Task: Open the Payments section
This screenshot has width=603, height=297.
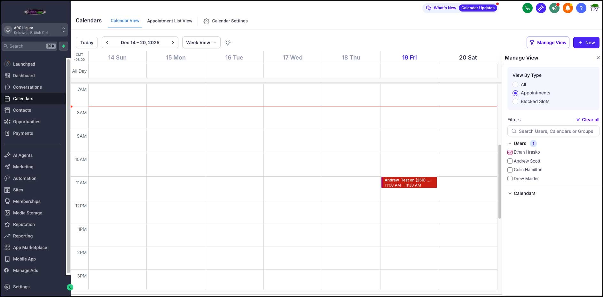Action: 23,133
